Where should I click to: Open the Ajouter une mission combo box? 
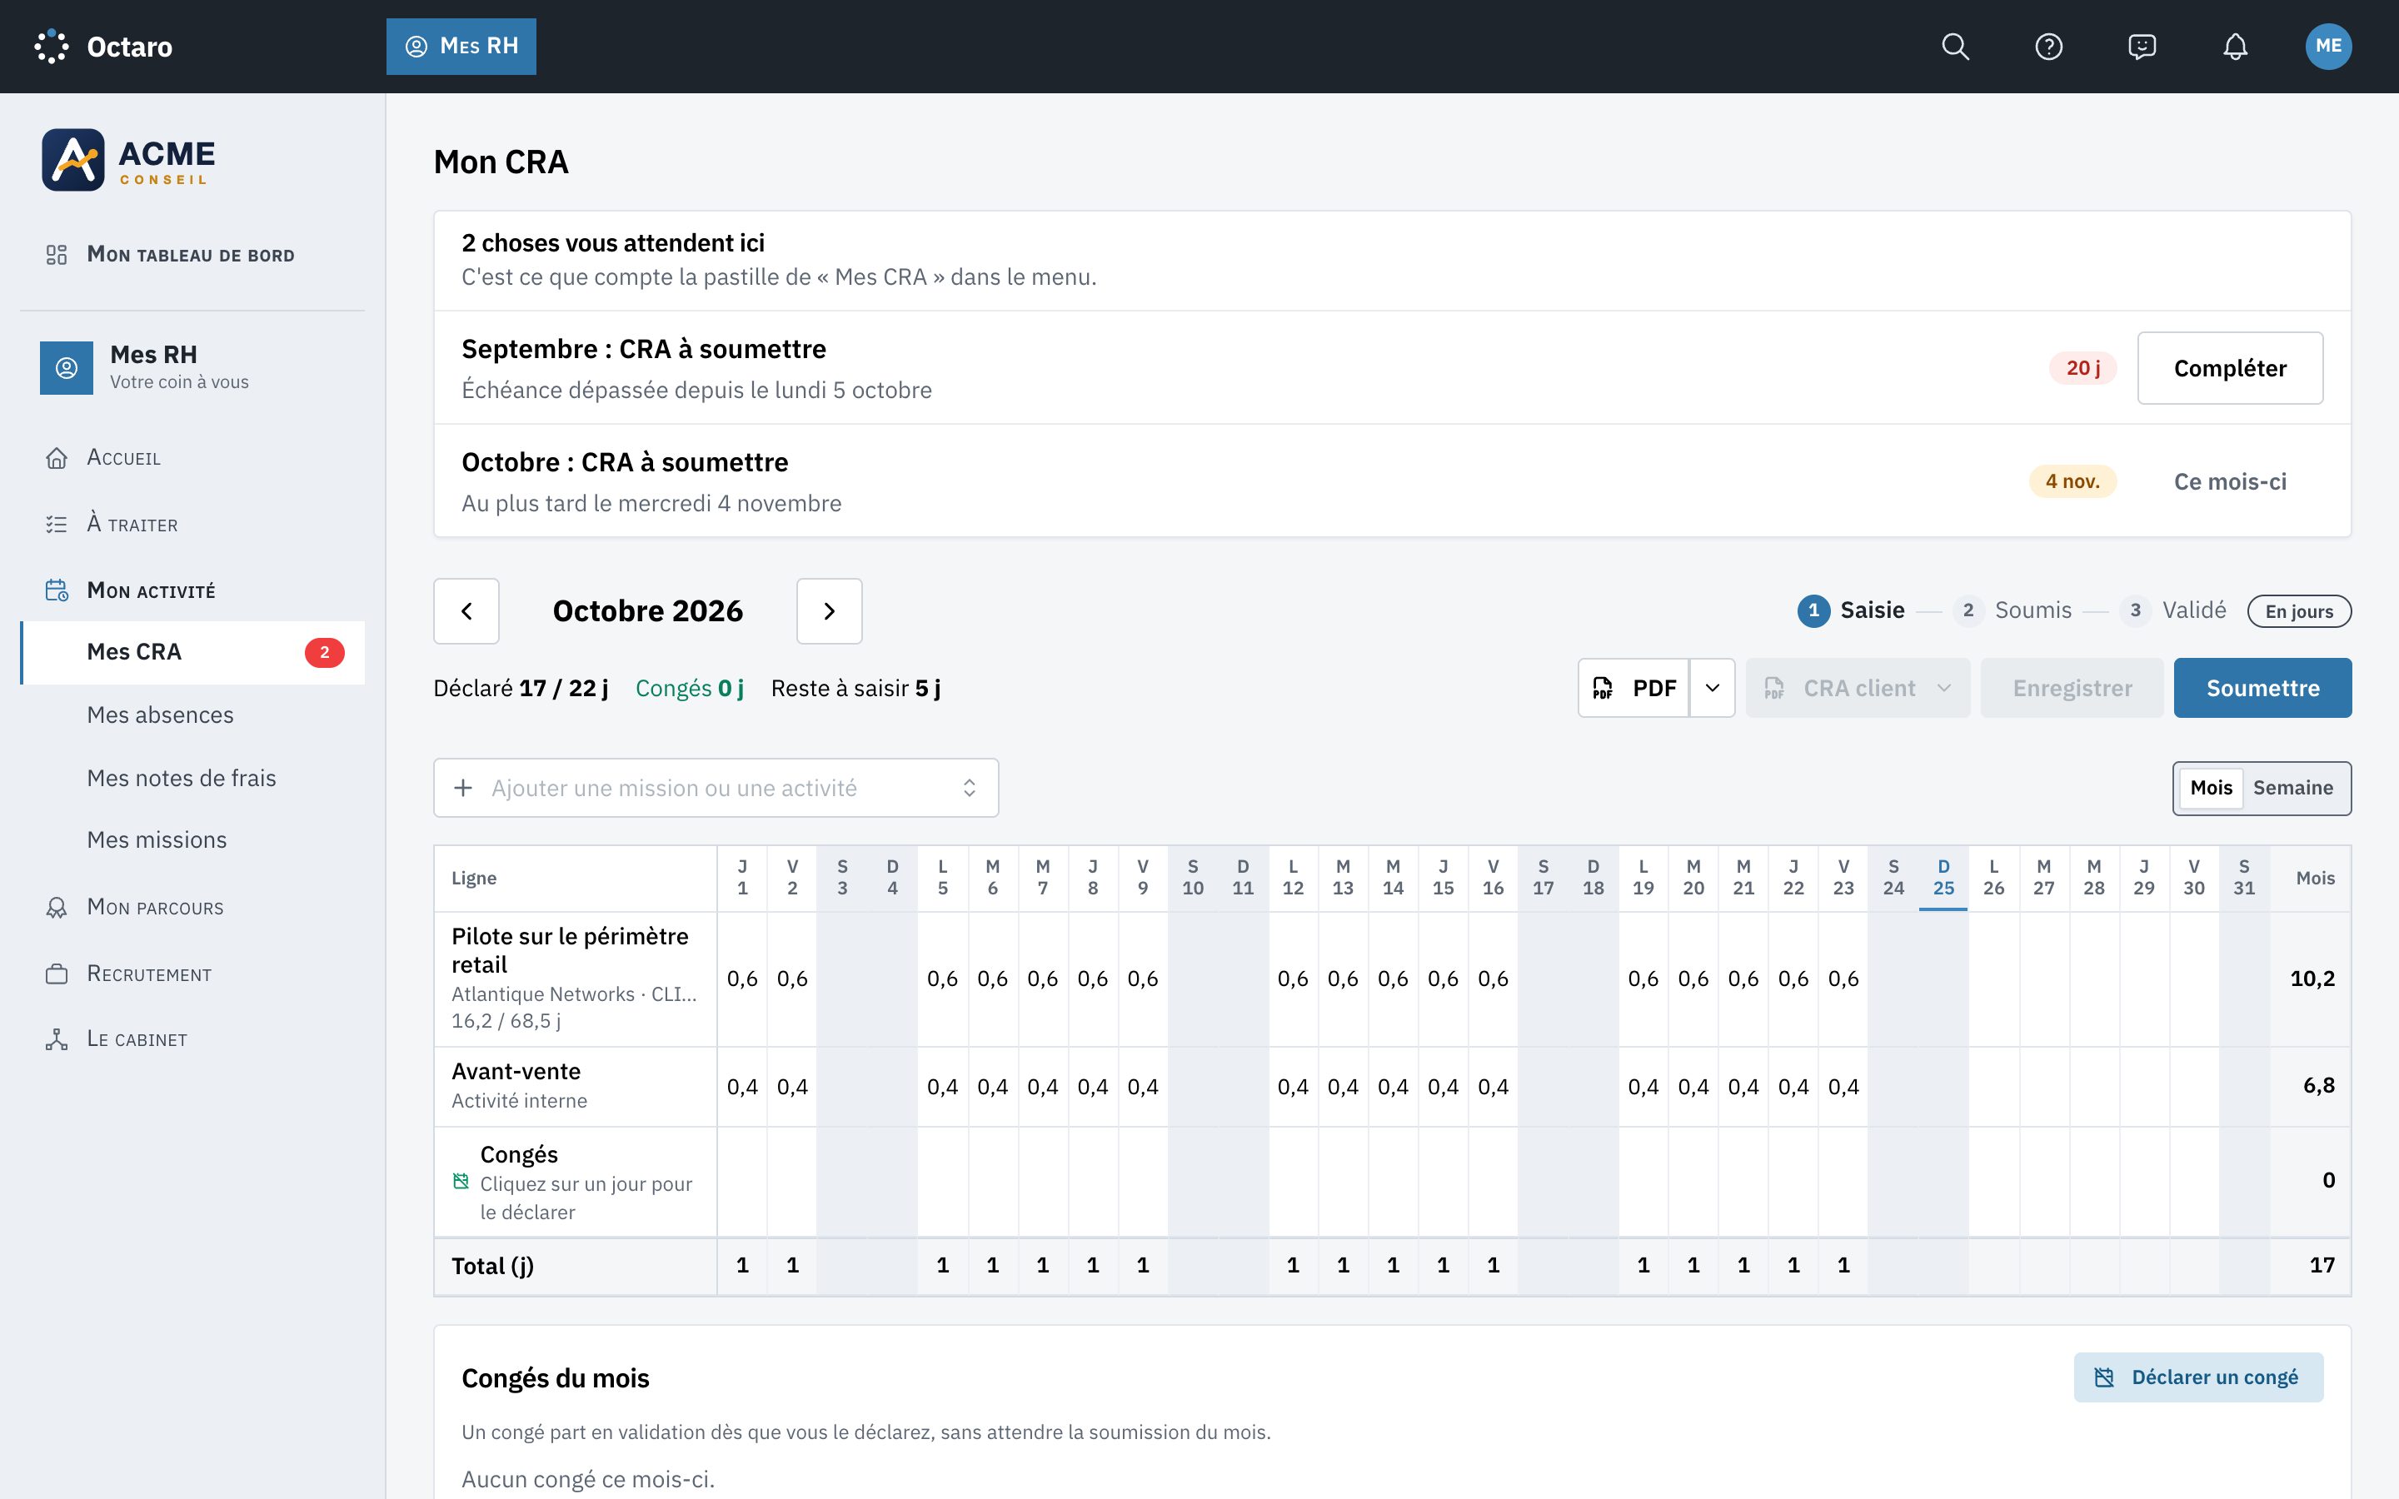tap(716, 788)
